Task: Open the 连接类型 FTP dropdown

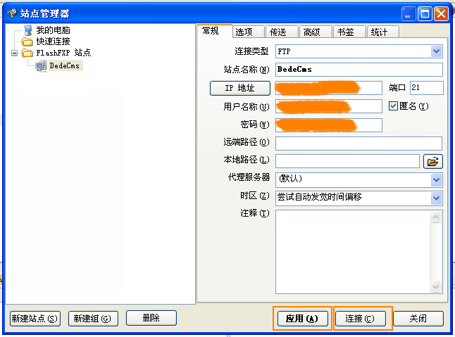Action: [x=436, y=51]
